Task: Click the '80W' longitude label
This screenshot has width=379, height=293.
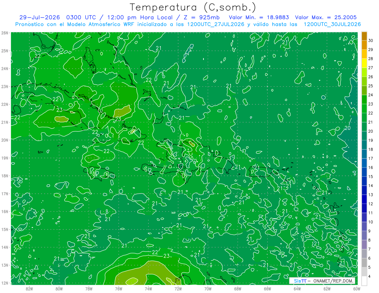Action: [59, 288]
